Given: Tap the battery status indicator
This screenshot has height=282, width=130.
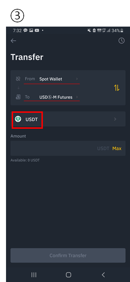Looking at the screenshot, I should pyautogui.click(x=122, y=31).
